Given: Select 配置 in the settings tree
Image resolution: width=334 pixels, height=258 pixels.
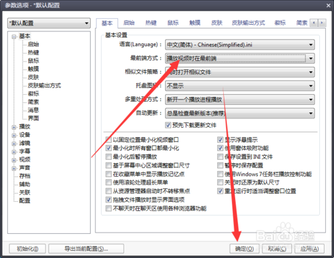Looking at the screenshot, I should pos(25,201).
